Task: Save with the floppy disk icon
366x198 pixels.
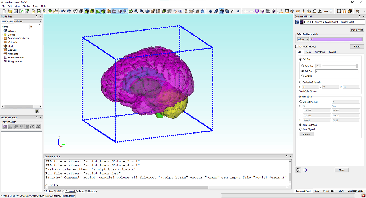Action: click(x=15, y=11)
